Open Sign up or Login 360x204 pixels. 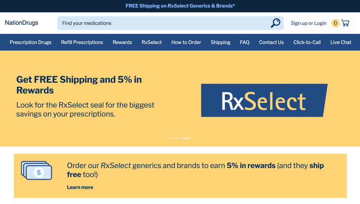[x=308, y=23]
